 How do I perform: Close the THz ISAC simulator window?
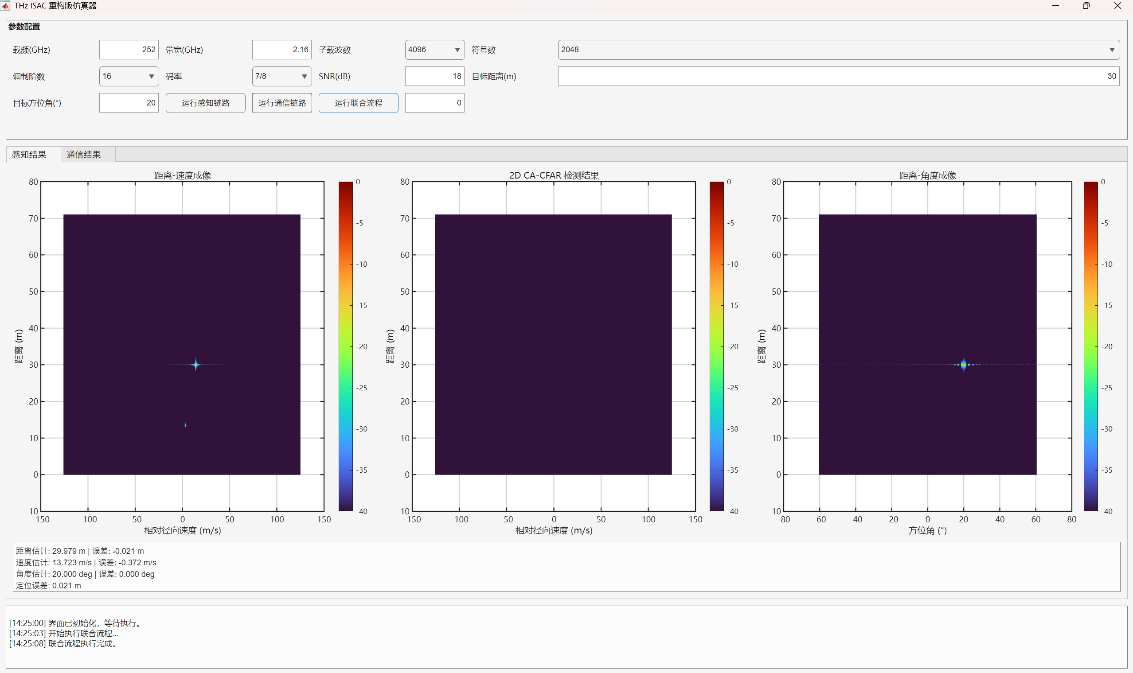(1117, 5)
